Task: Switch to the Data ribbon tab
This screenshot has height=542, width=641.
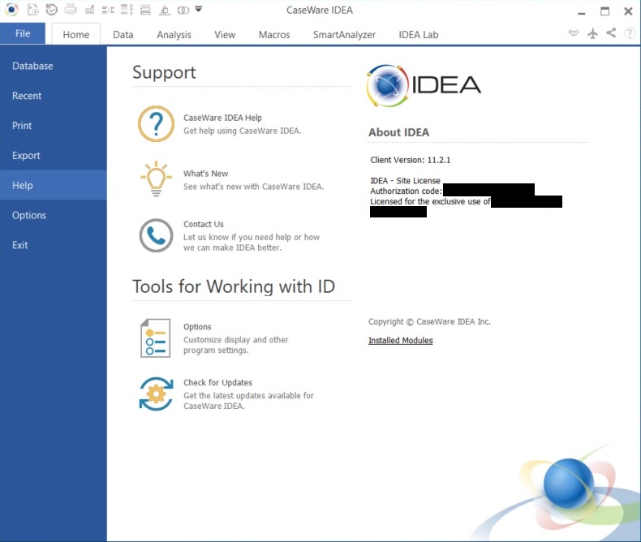Action: coord(123,35)
